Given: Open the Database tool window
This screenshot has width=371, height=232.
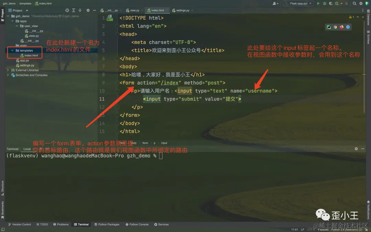Looking at the screenshot, I should [x=368, y=18].
